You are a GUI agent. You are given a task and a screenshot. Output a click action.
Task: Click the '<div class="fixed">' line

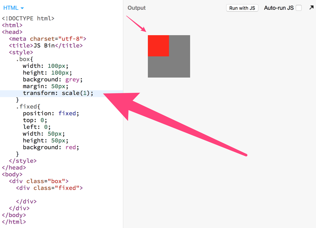[x=49, y=188]
